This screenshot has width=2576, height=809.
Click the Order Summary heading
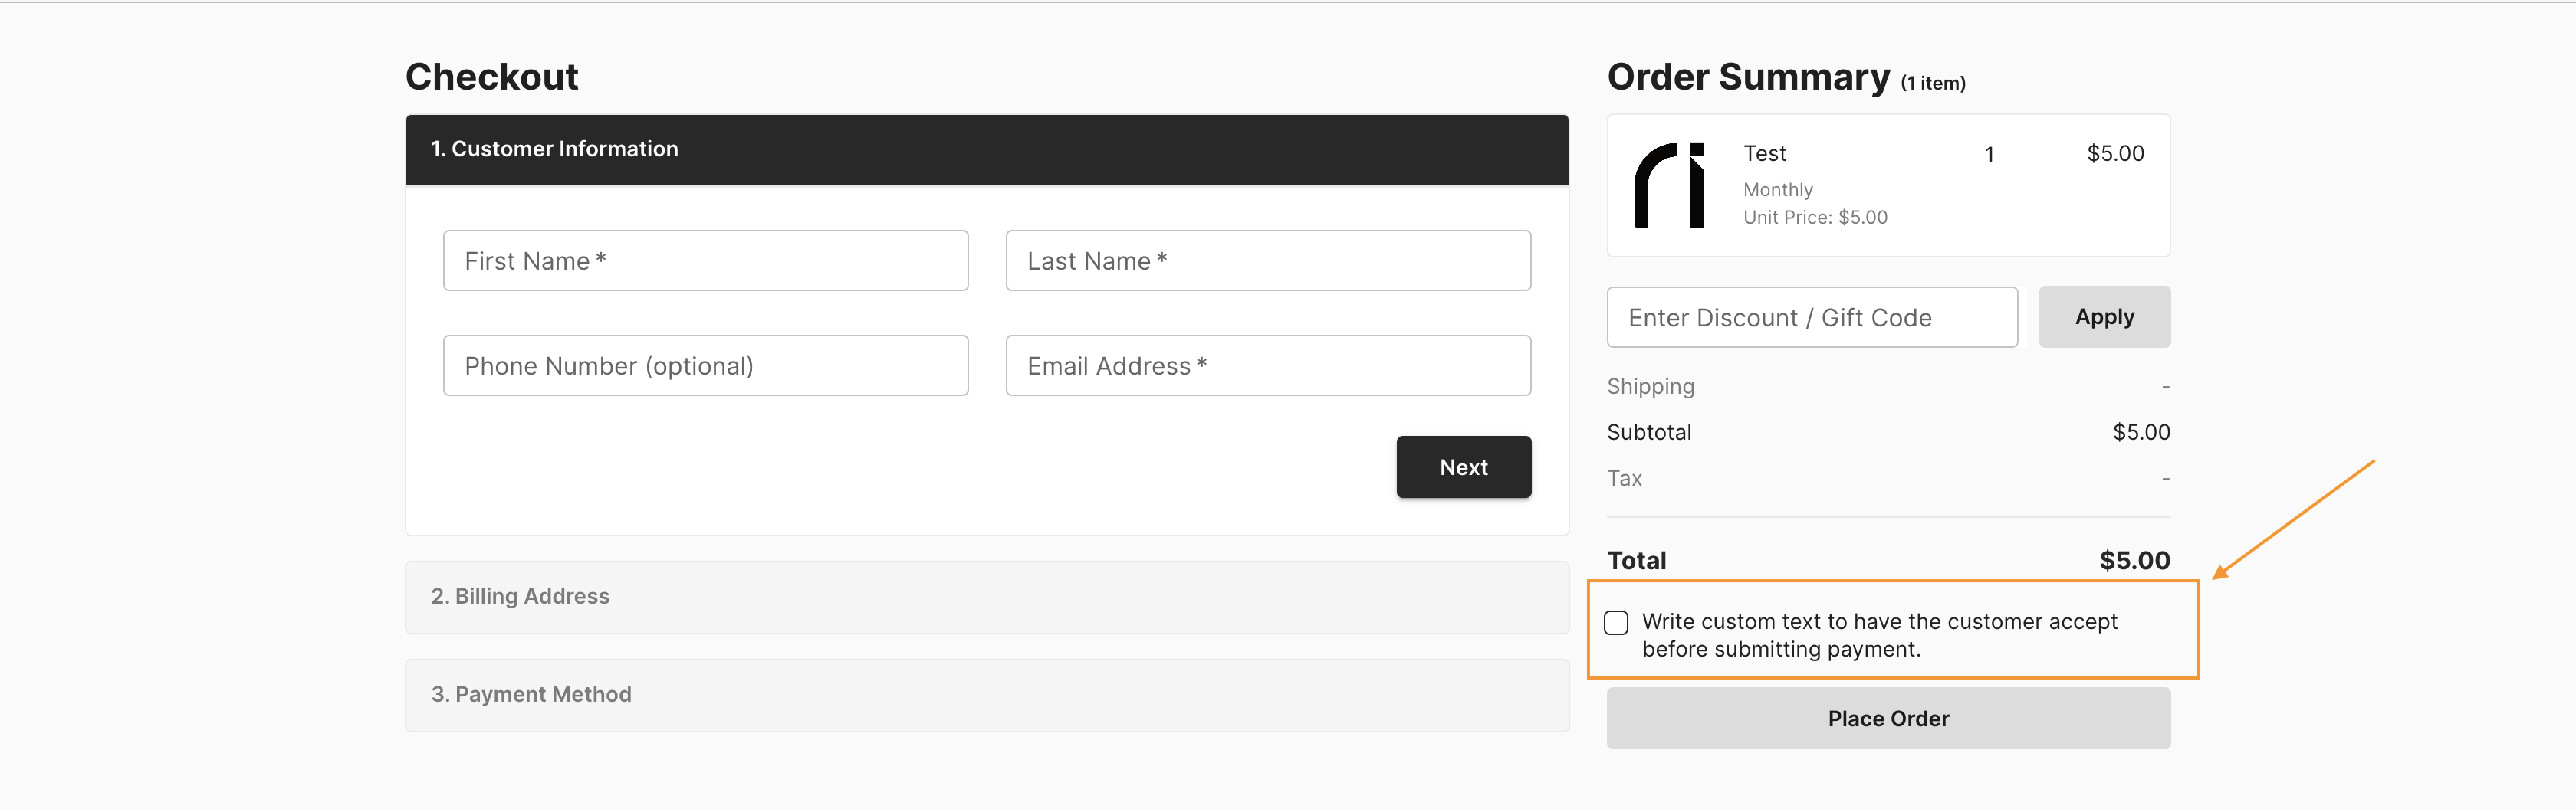coord(1748,77)
